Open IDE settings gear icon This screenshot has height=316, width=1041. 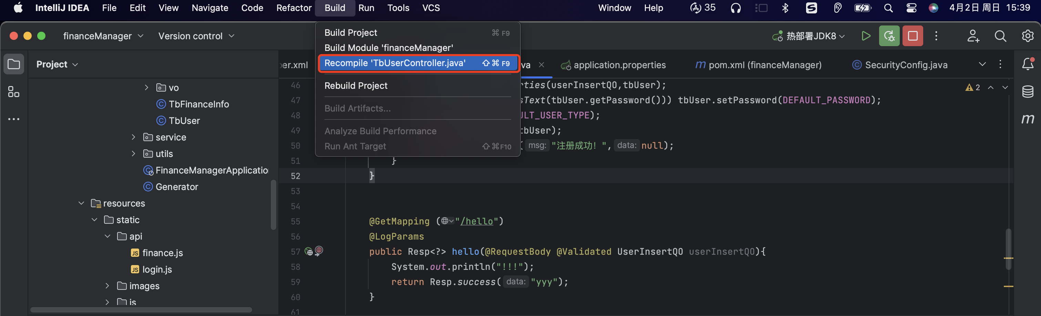(x=1027, y=36)
